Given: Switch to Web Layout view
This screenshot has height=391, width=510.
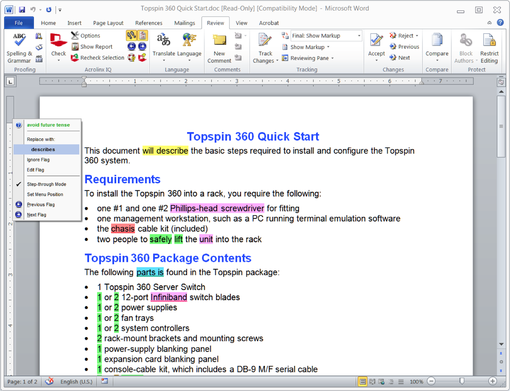Looking at the screenshot, I should pos(382,381).
